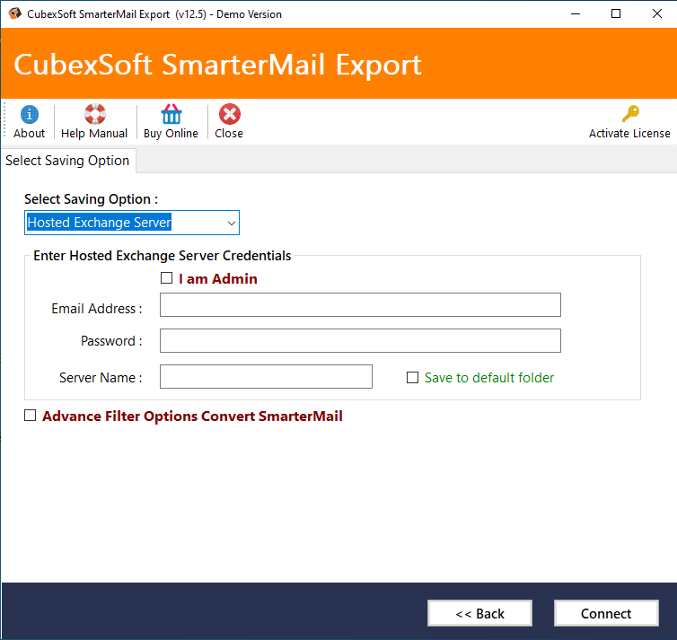
Task: Click the Buy Online basket icon
Action: click(x=171, y=114)
